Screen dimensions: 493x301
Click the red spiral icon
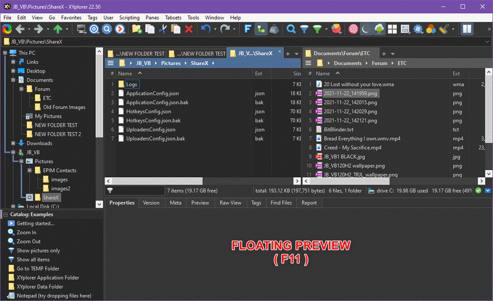(x=353, y=29)
